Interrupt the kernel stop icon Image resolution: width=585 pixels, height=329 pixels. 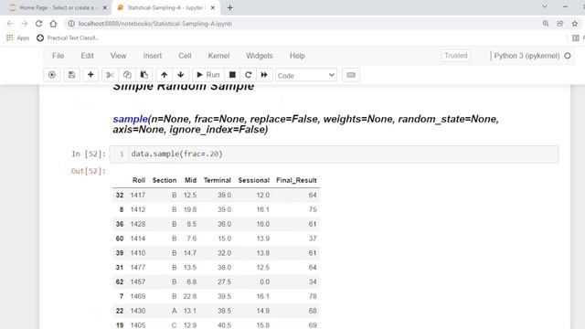point(232,75)
